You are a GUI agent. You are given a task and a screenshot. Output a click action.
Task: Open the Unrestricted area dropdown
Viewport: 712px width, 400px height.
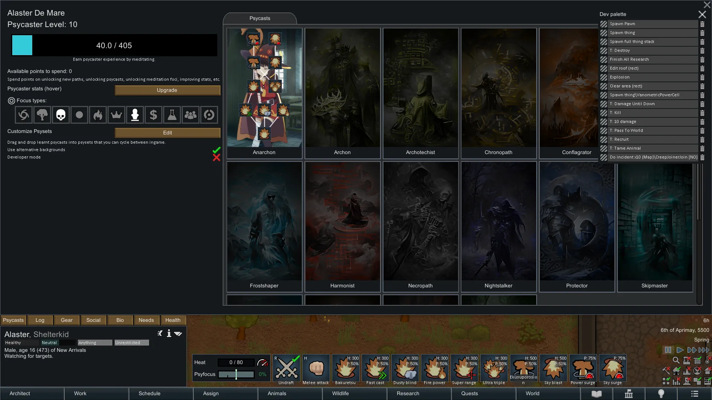point(131,343)
